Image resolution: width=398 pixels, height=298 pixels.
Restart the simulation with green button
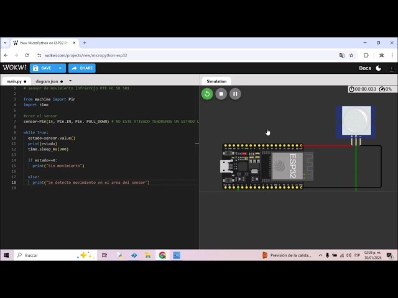click(x=207, y=94)
